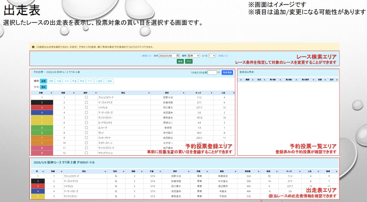Tick the checkbox for プッシュフォワード
The height and width of the screenshot is (202, 367).
(86, 98)
